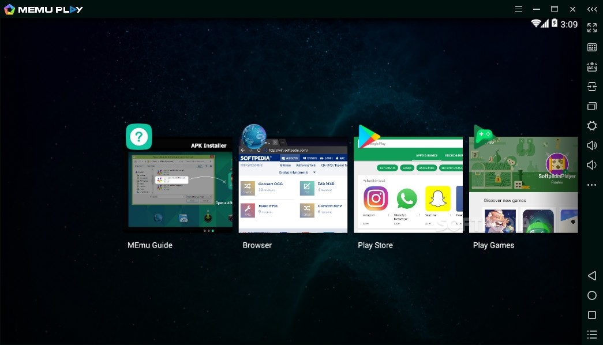
Task: Click the MEmu Guide question-mark app icon
Action: click(139, 137)
